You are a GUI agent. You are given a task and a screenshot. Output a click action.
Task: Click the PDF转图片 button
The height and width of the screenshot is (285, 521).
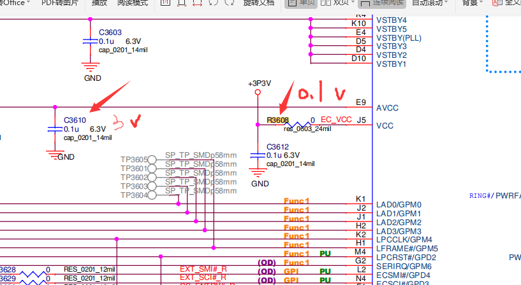(60, 3)
